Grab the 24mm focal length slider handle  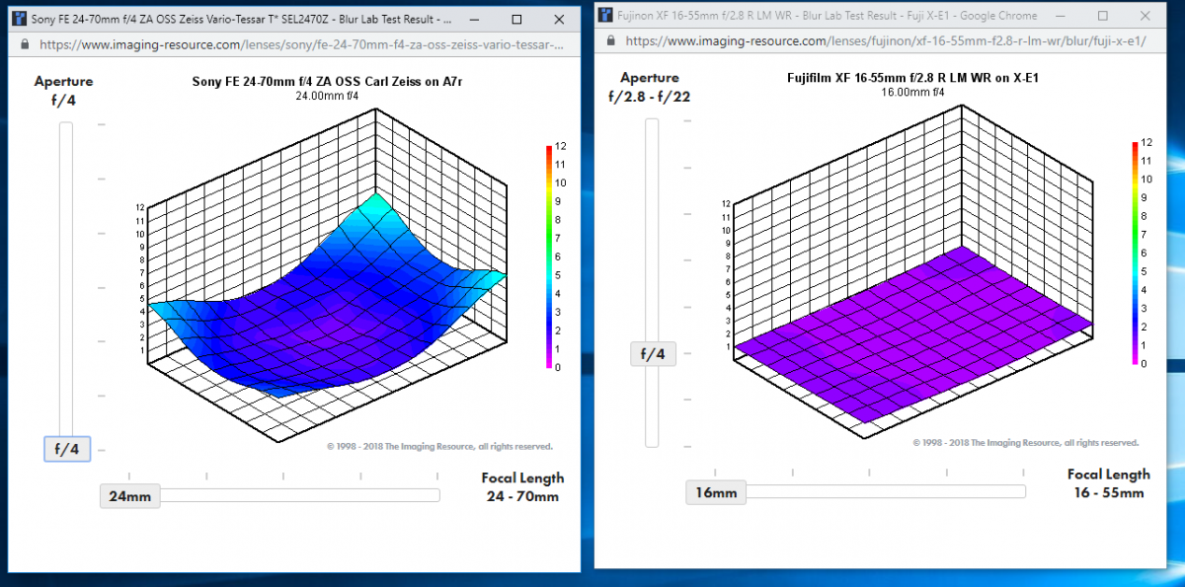tap(129, 496)
